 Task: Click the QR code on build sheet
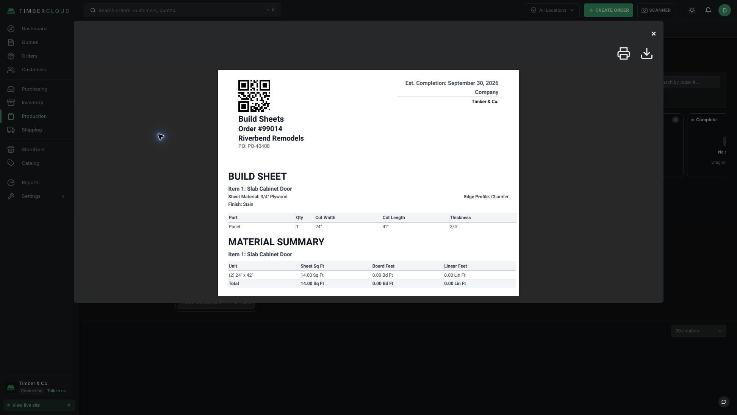pos(254,96)
